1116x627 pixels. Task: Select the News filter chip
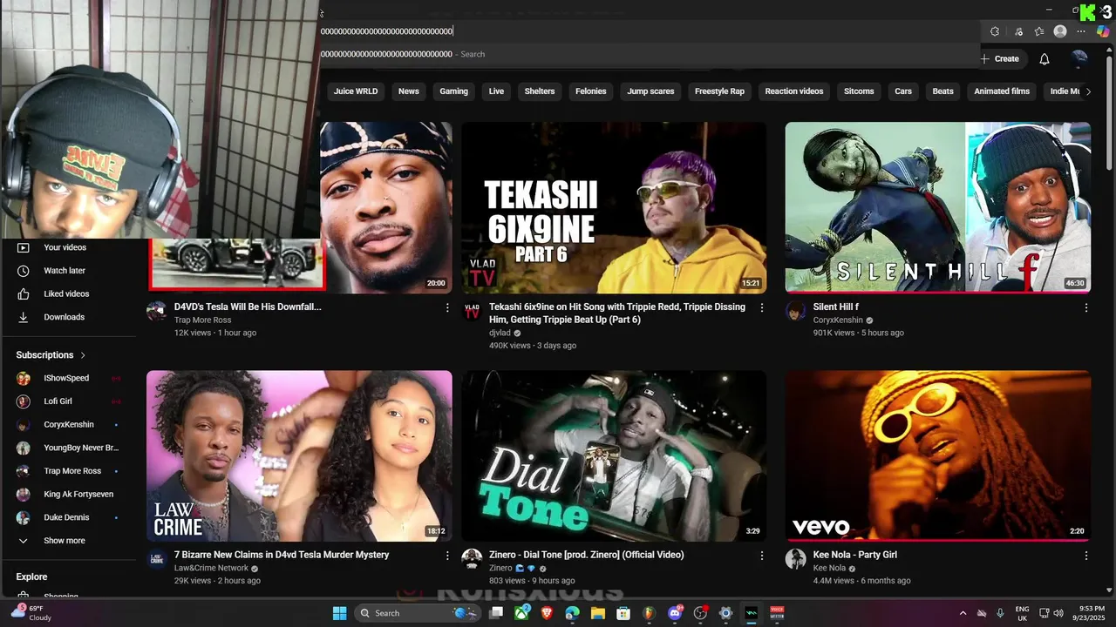(409, 91)
